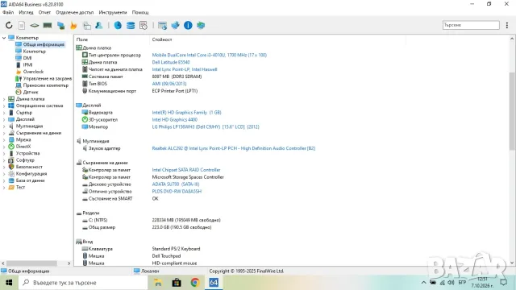Viewport: 516px width, 290px height.
Task: Click the taskbar search box
Action: [82, 283]
